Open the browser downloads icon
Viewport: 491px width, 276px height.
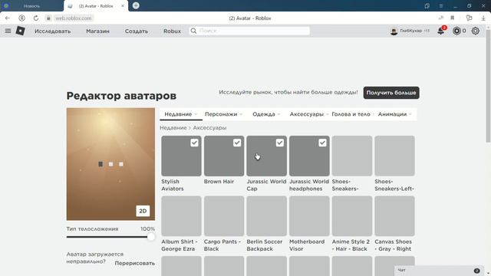pyautogui.click(x=483, y=18)
